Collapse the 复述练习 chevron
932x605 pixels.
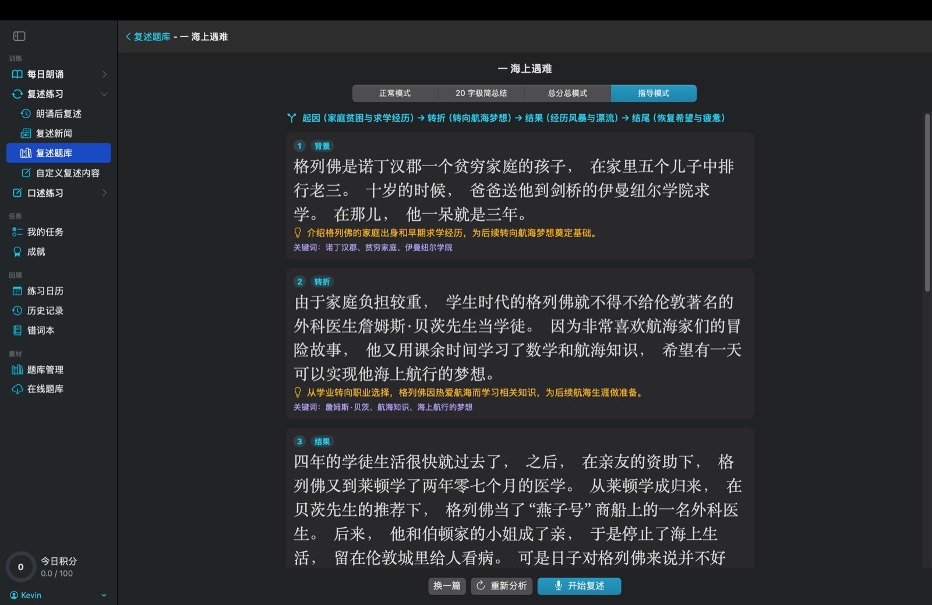pos(104,94)
